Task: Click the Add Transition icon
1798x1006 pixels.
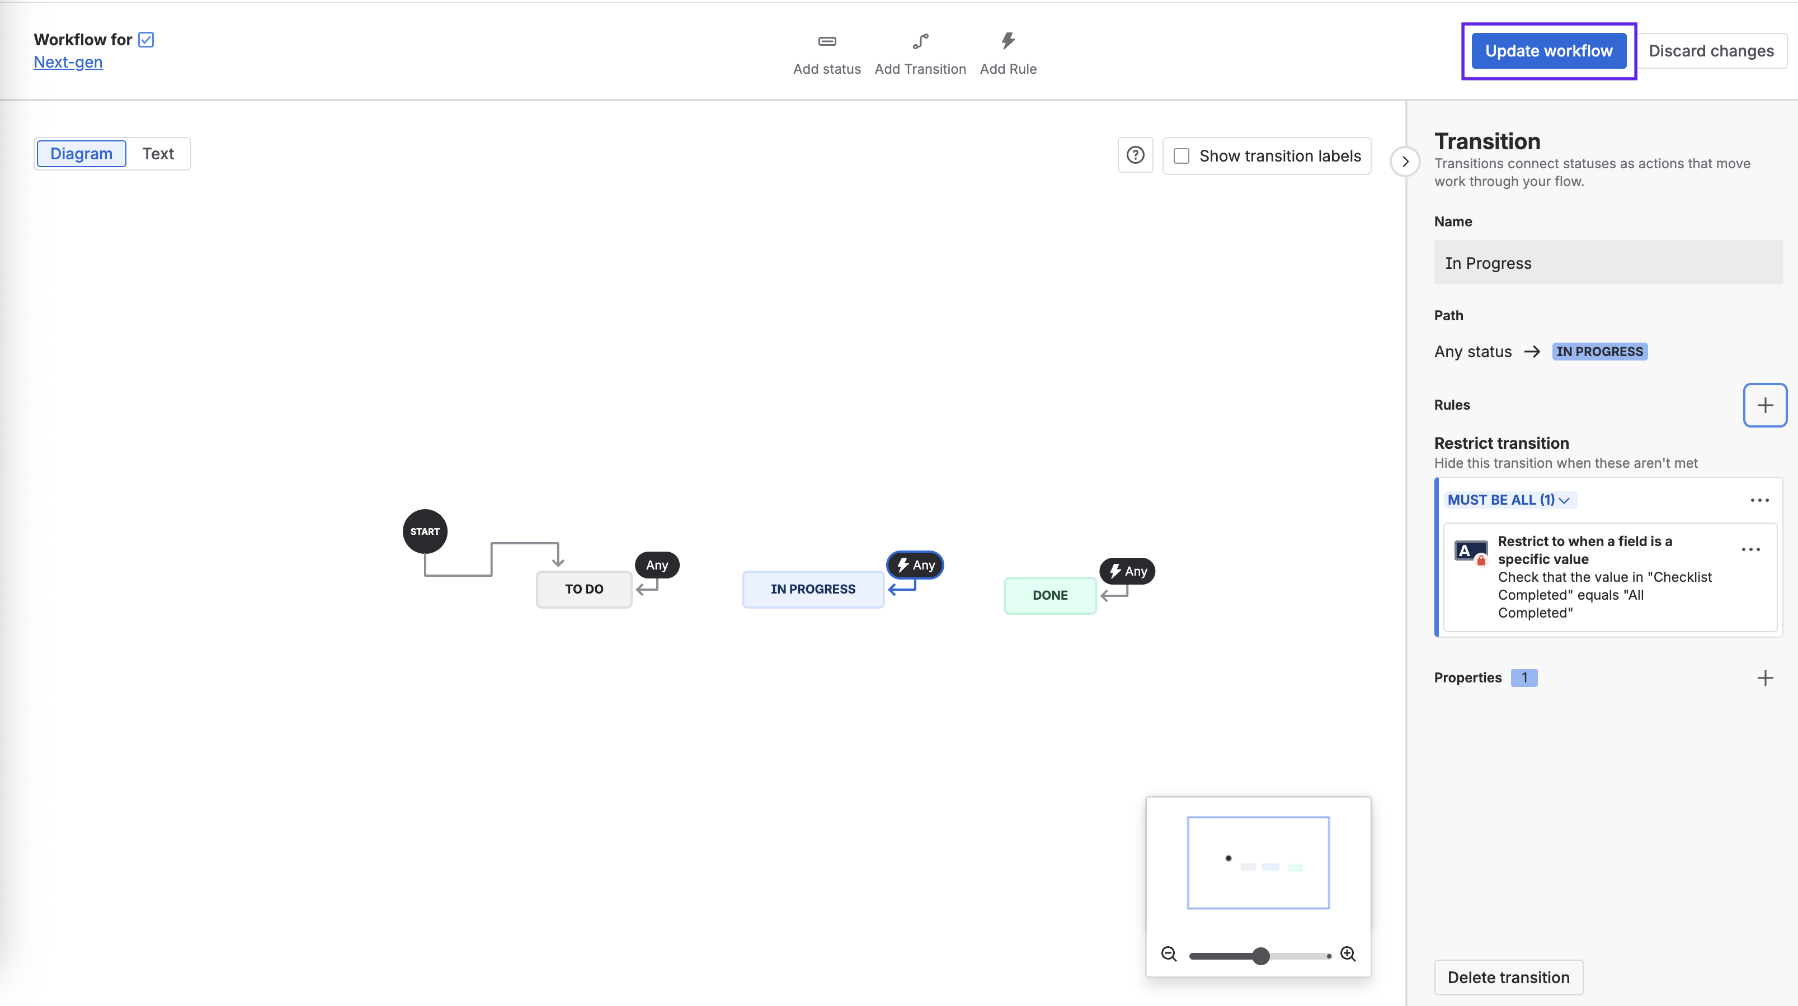Action: click(x=920, y=42)
